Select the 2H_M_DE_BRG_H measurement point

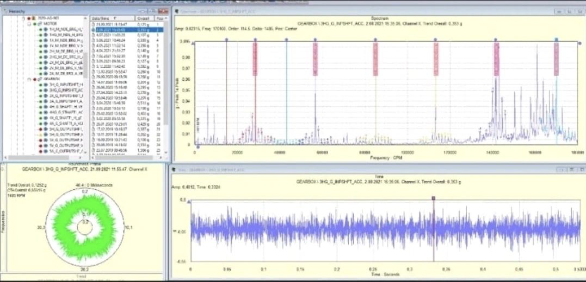click(66, 51)
